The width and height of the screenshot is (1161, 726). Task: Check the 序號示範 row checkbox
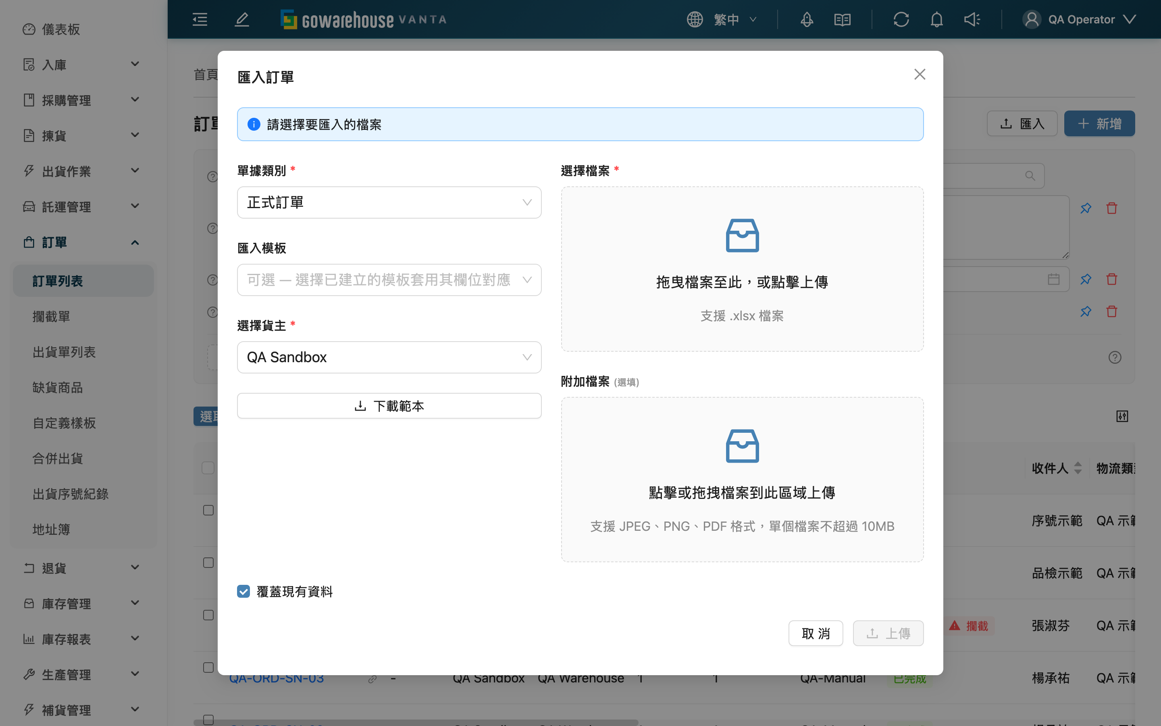click(x=208, y=510)
